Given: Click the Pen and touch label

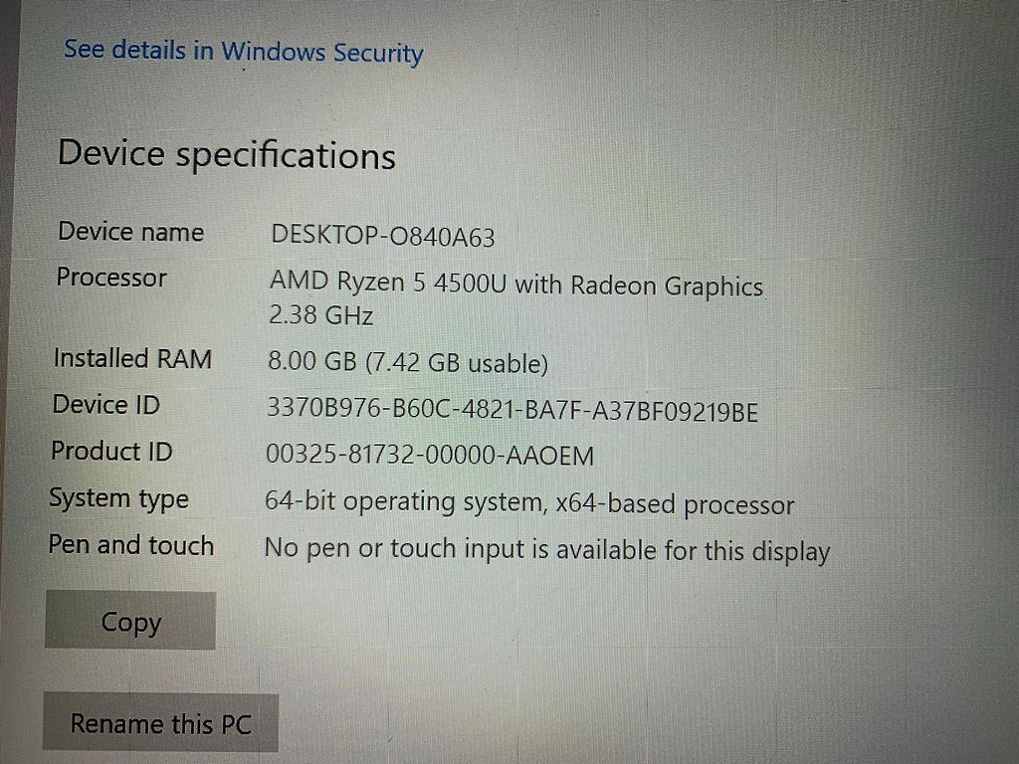Looking at the screenshot, I should 131,545.
